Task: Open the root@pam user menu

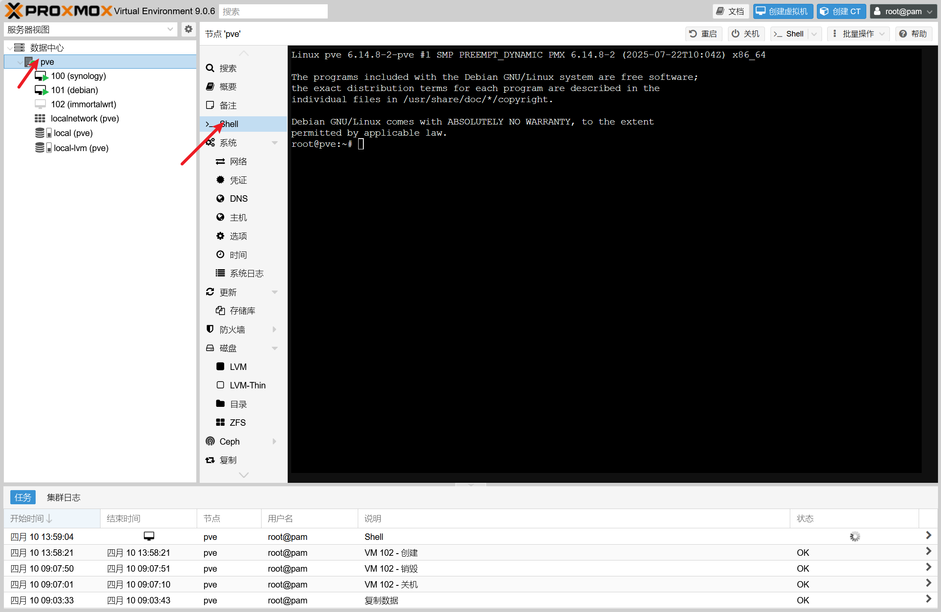Action: (903, 11)
